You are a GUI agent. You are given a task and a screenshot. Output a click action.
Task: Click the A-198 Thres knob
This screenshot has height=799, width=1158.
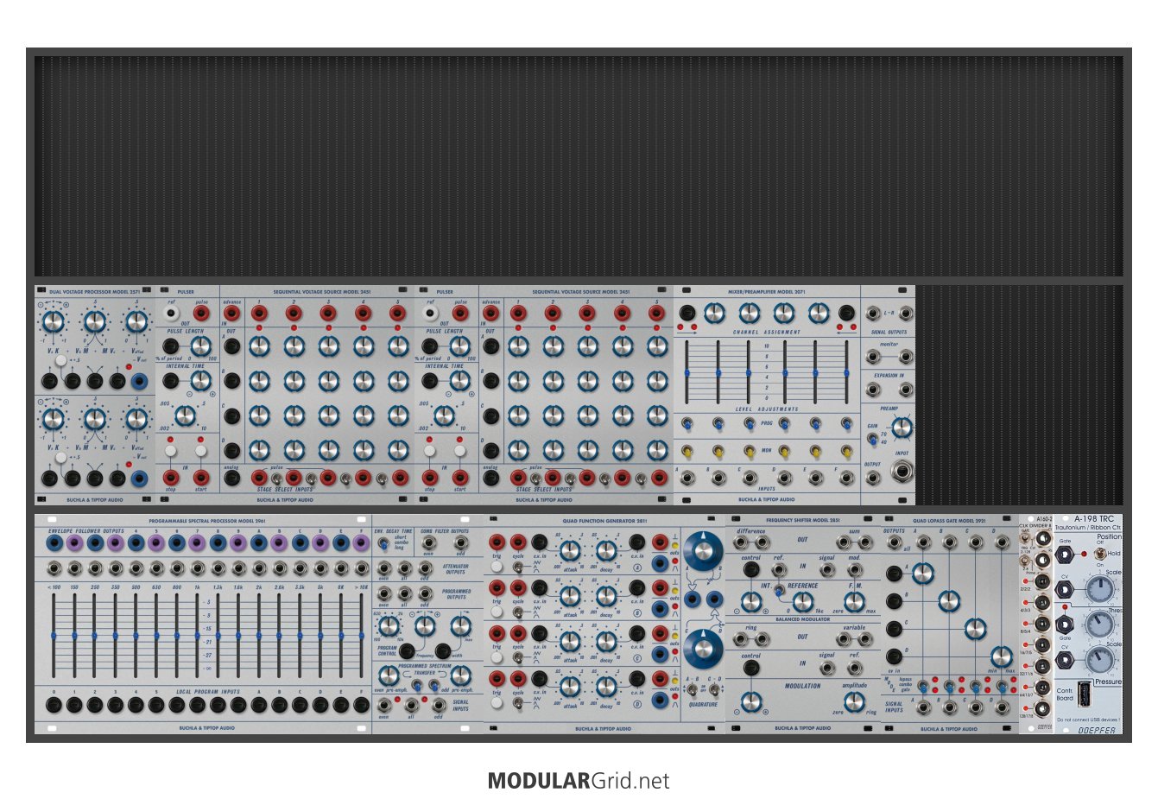(1100, 625)
